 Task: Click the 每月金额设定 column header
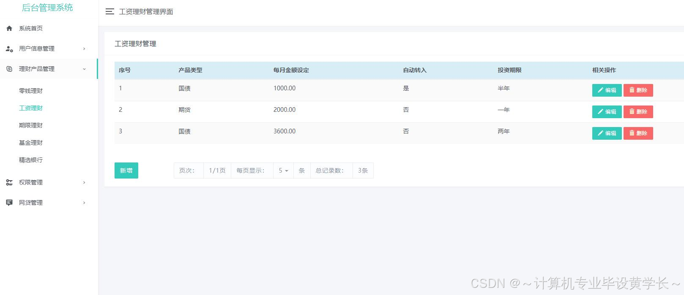coord(291,70)
